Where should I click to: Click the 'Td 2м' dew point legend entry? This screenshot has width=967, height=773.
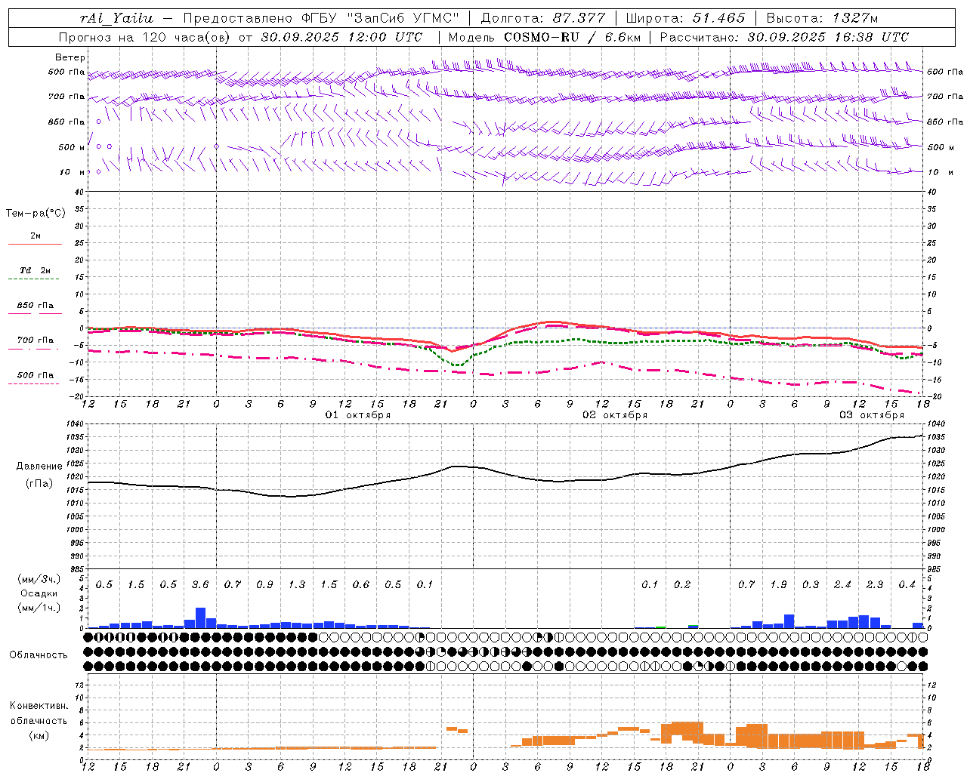pyautogui.click(x=36, y=270)
